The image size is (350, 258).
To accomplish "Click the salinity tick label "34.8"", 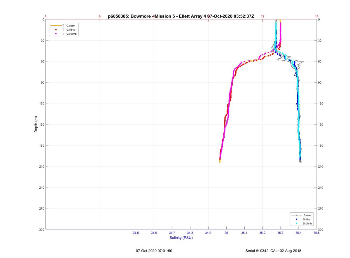I will (190, 233).
